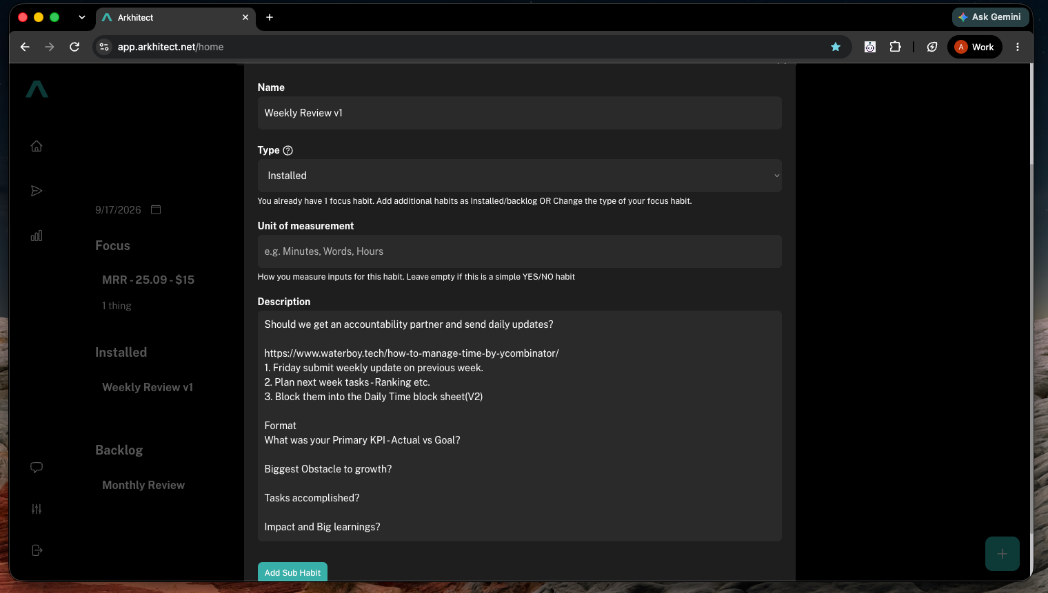Image resolution: width=1048 pixels, height=593 pixels.
Task: Open the Home icon in sidebar
Action: click(x=37, y=146)
